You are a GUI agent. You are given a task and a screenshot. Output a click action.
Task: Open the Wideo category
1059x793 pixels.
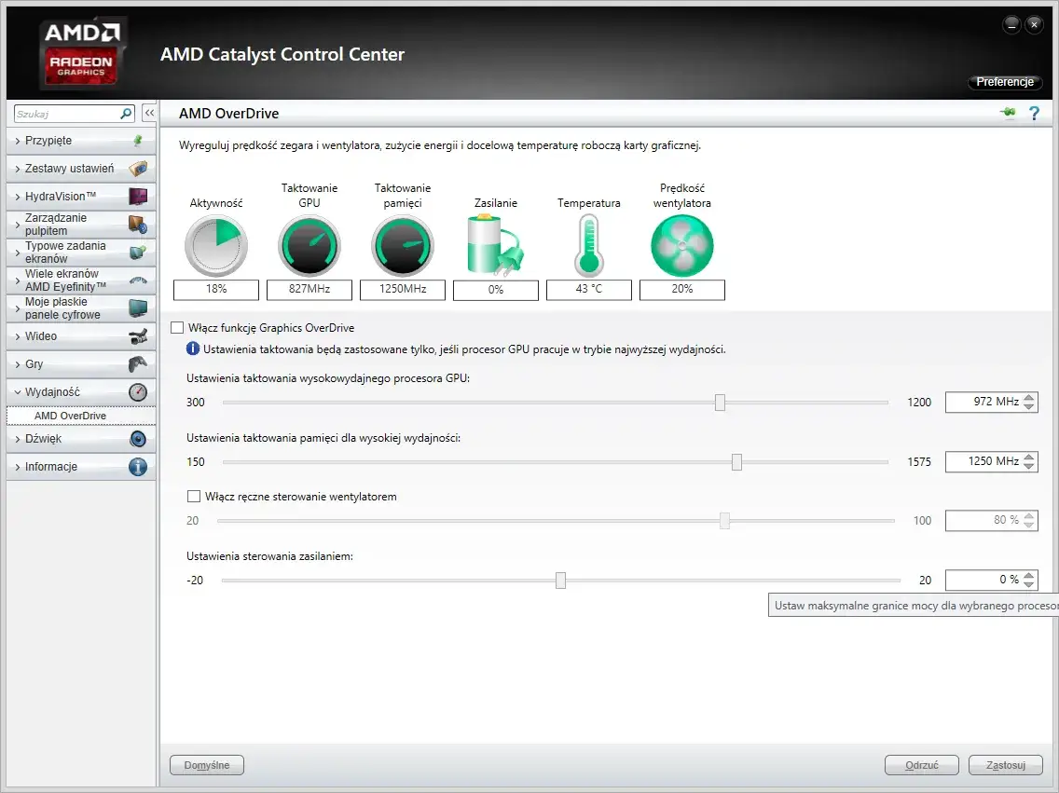(81, 336)
